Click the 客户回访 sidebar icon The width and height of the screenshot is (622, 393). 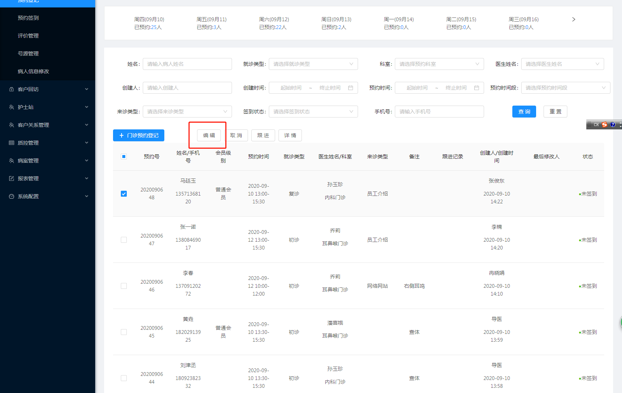[12, 89]
